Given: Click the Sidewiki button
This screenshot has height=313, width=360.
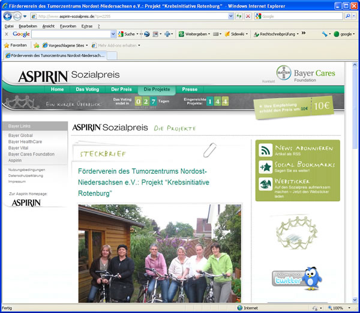Looking at the screenshot, I should [236, 34].
